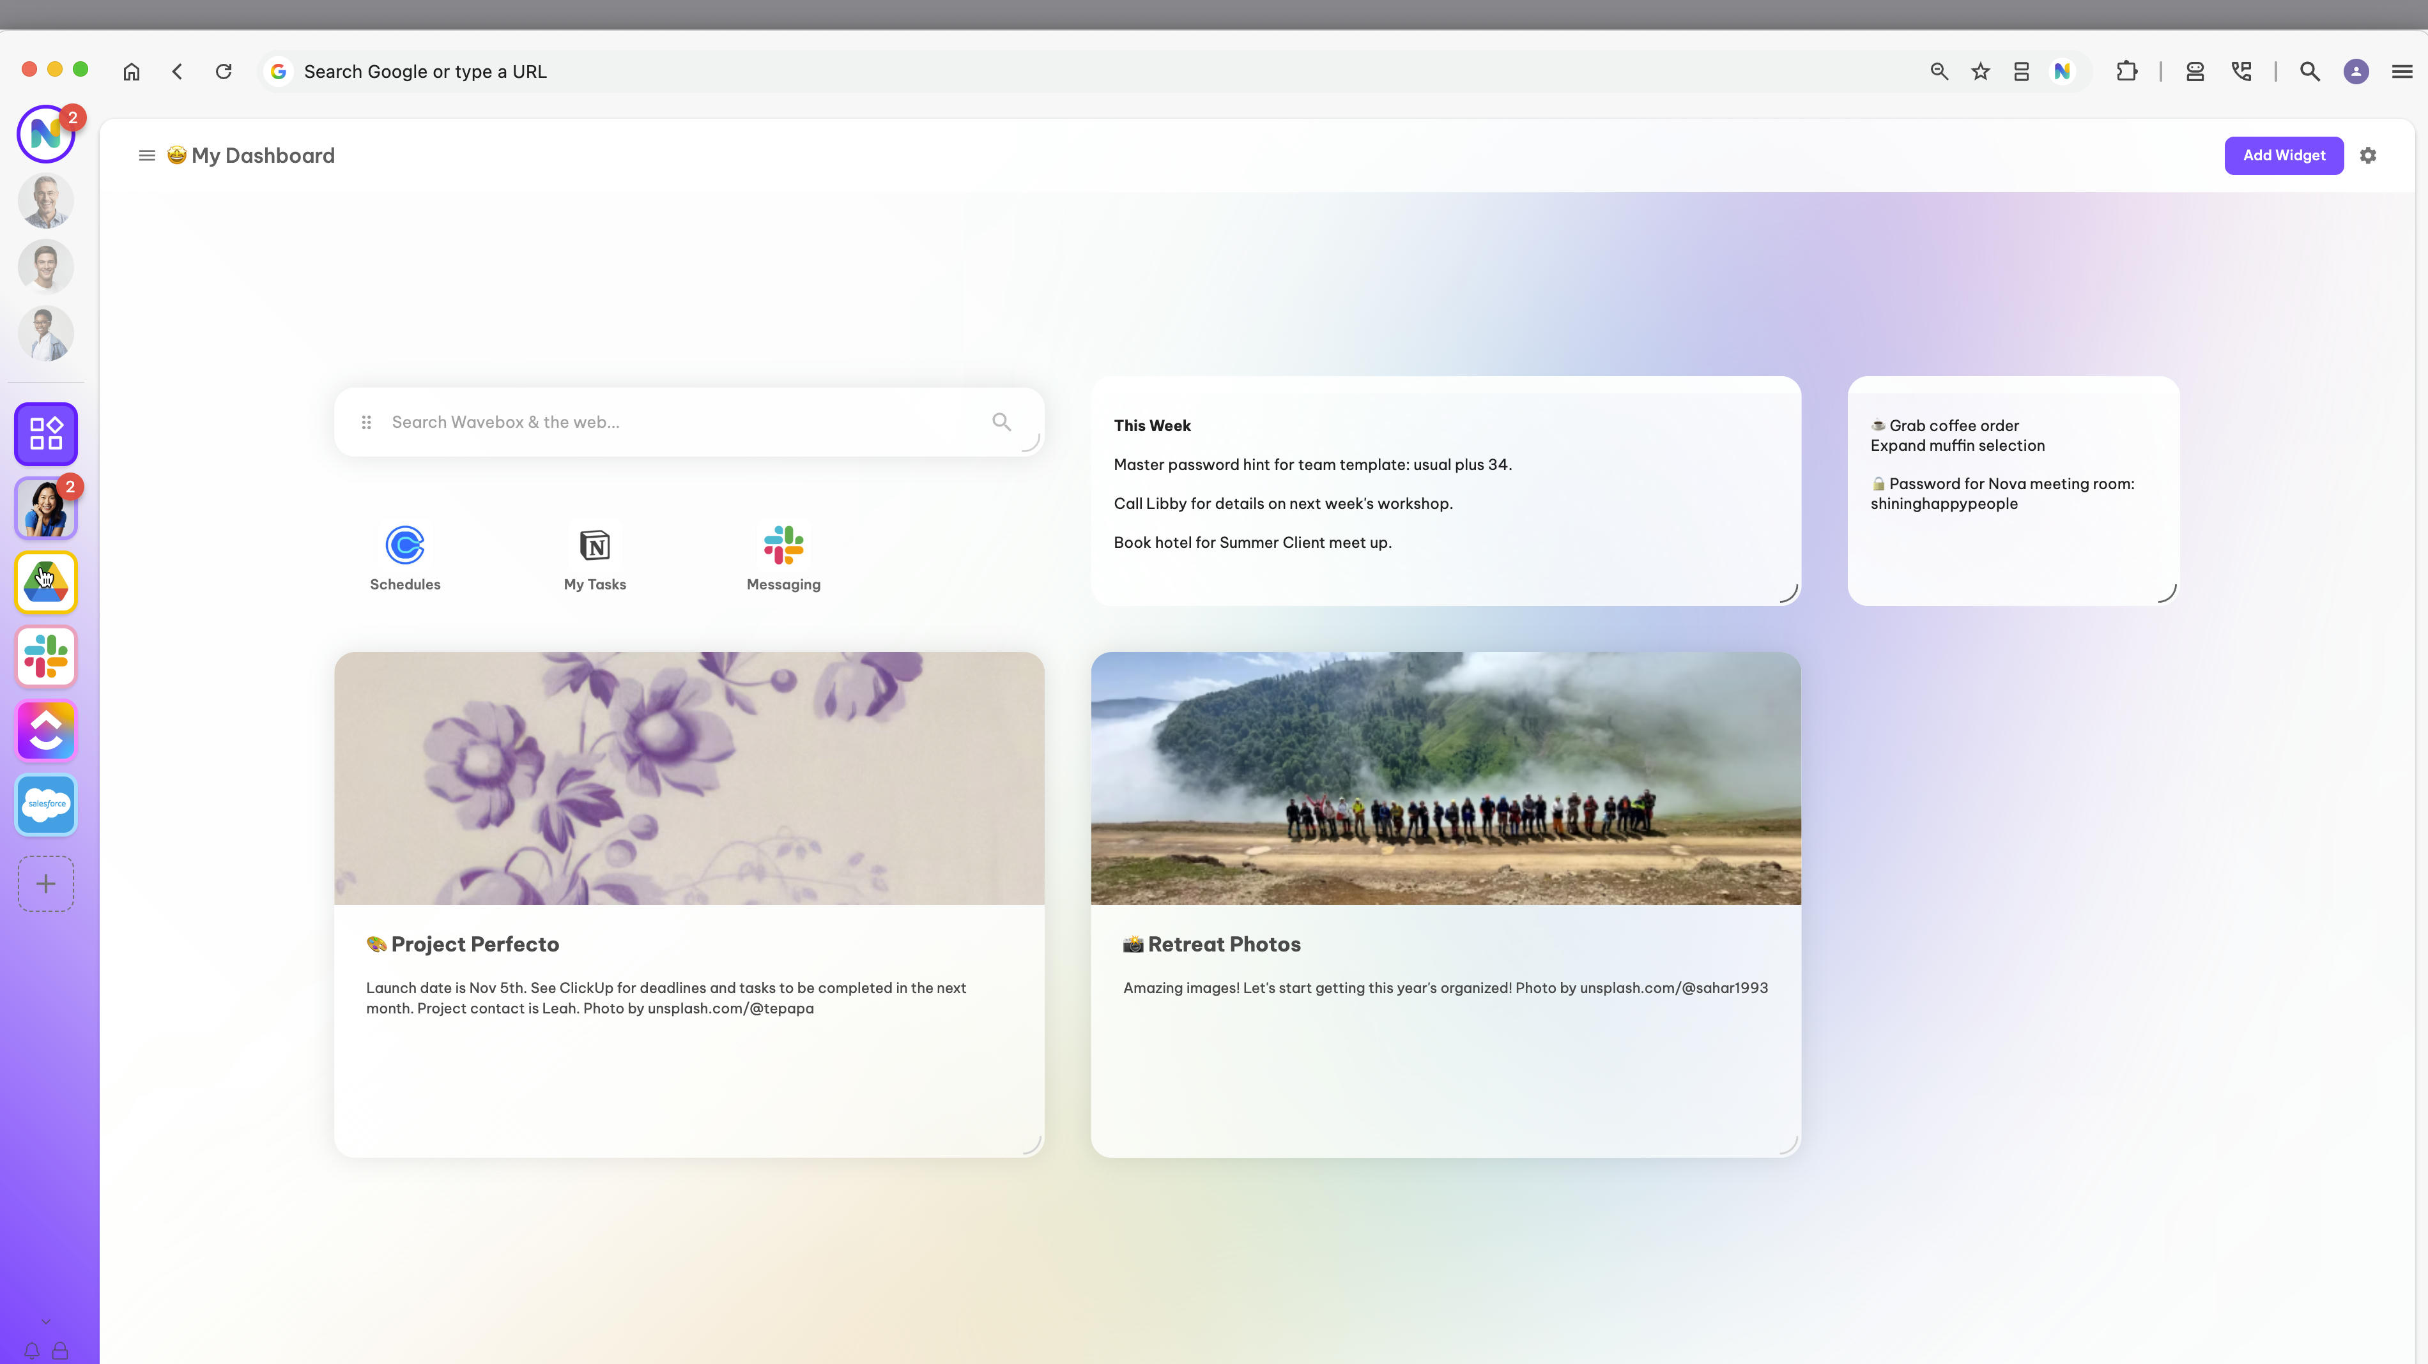
Task: Click the This Week note heading
Action: tap(1152, 426)
